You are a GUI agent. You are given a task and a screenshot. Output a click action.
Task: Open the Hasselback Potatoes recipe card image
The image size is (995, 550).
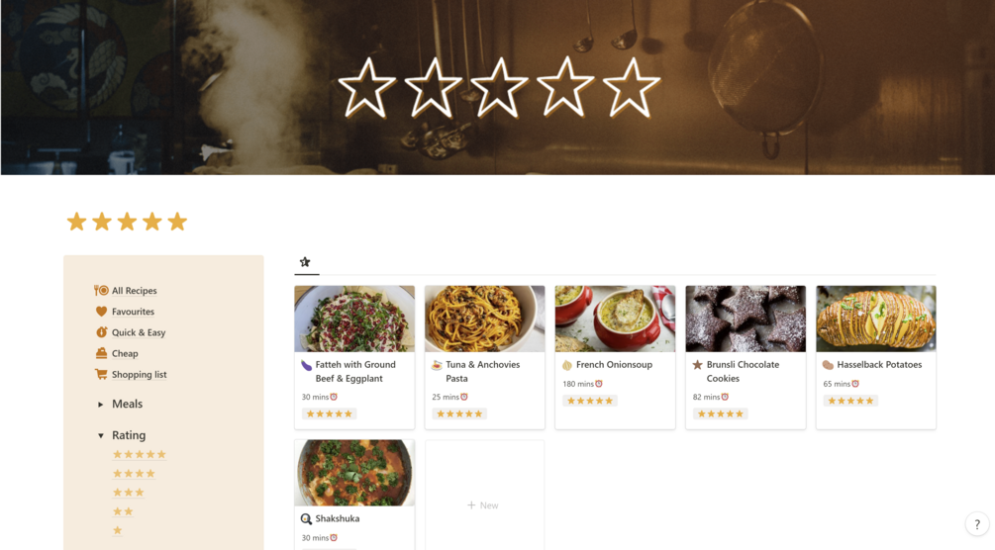coord(876,319)
